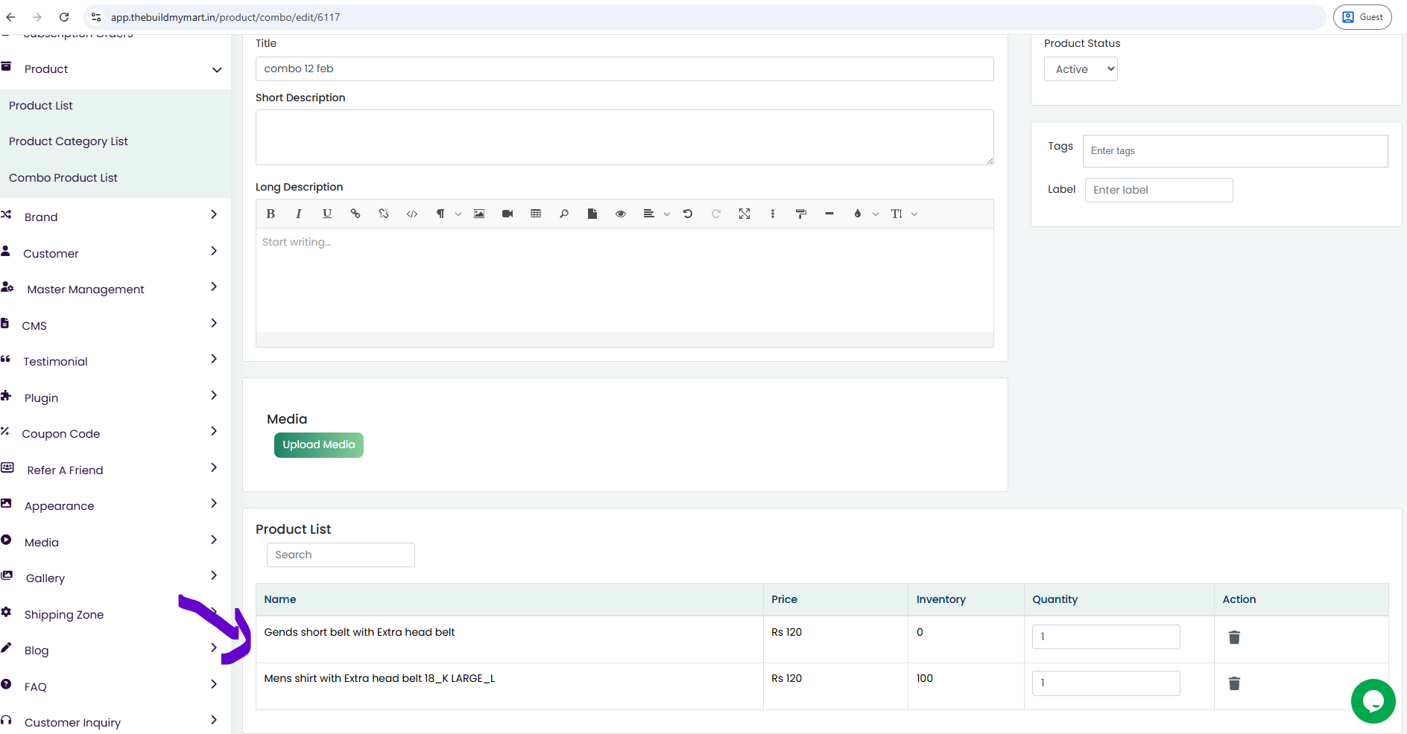This screenshot has height=734, width=1407.
Task: Delete the Gends short belt product row
Action: coord(1234,637)
